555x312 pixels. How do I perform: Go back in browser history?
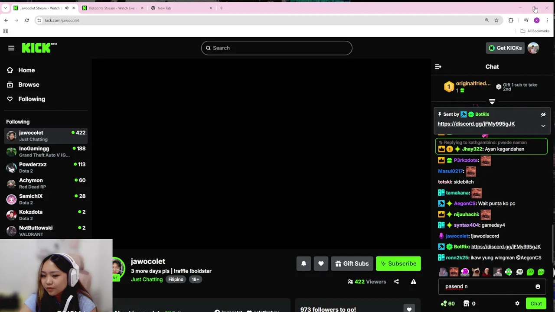[x=6, y=20]
